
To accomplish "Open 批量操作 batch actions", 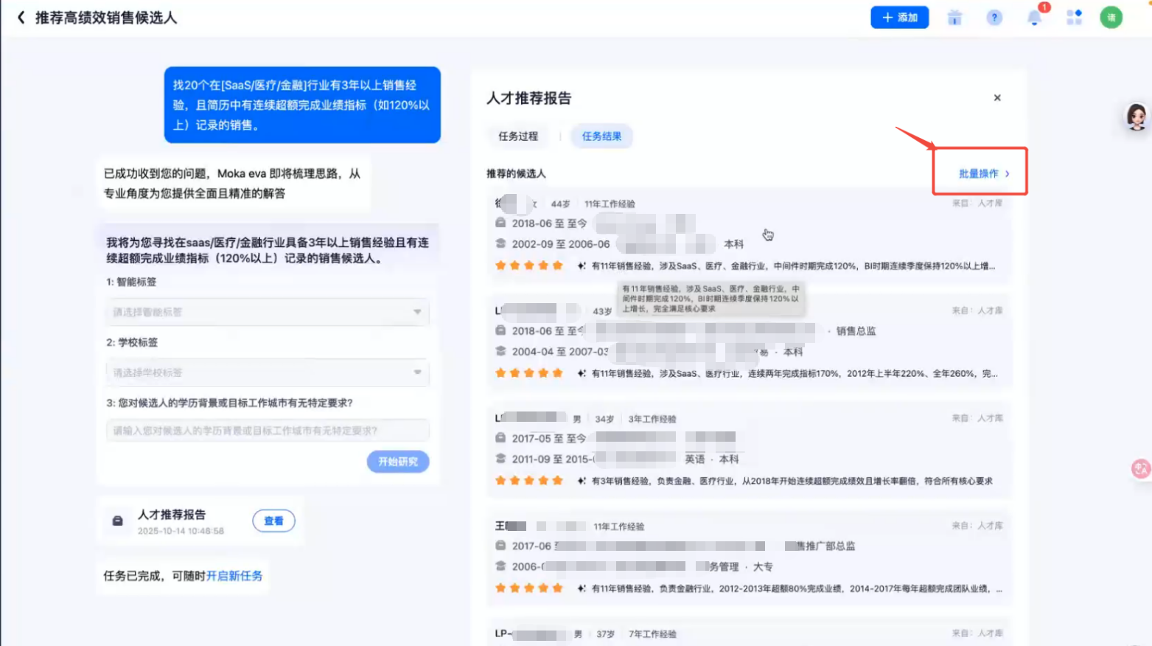I will pyautogui.click(x=983, y=174).
